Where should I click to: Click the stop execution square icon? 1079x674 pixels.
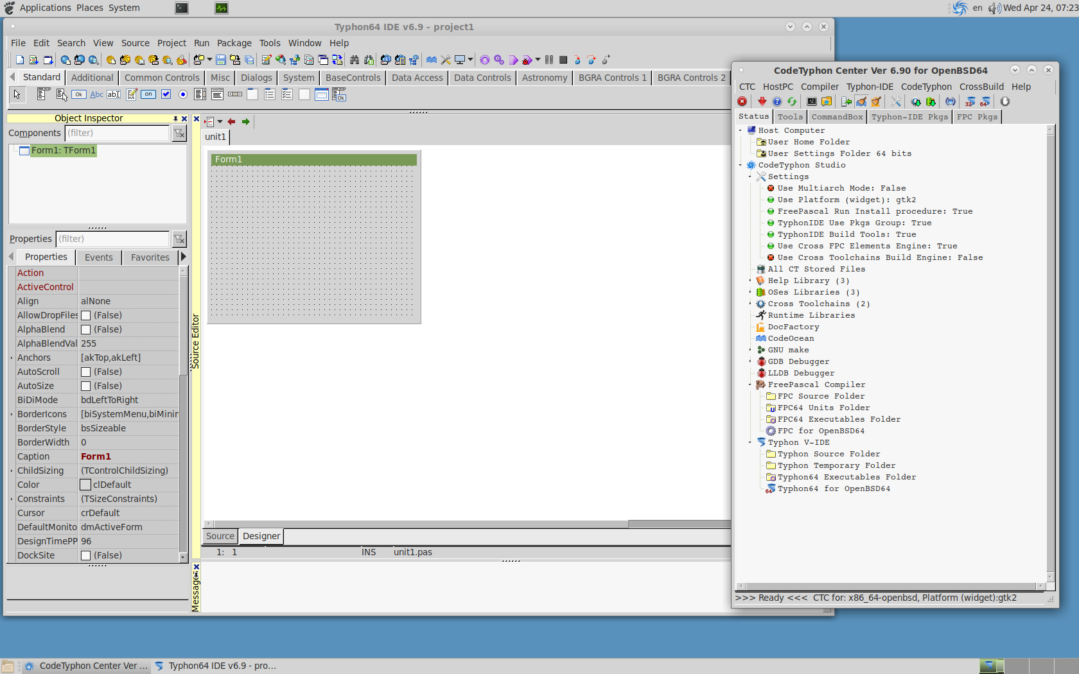coord(563,60)
